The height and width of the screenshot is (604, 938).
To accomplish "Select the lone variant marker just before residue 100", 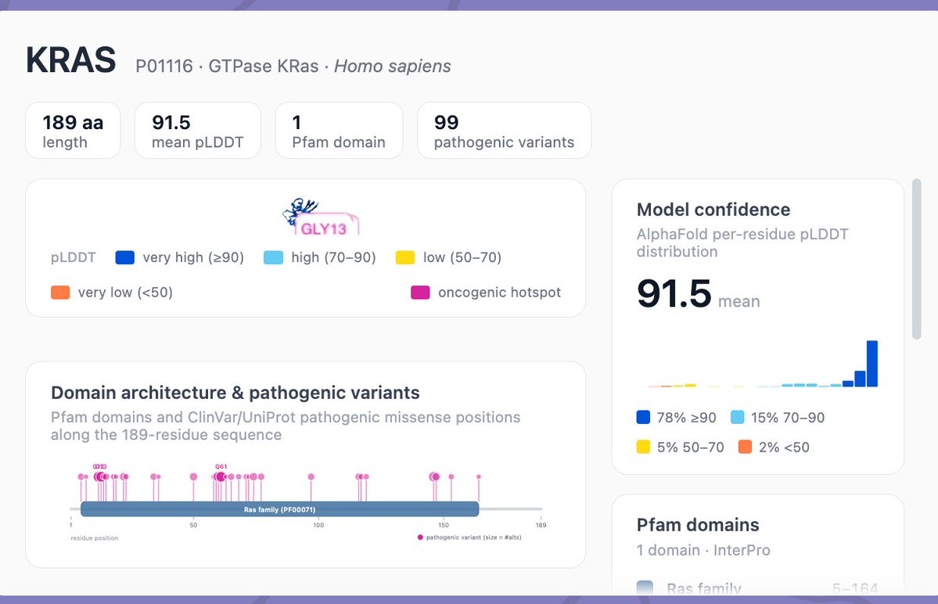I will click(311, 476).
